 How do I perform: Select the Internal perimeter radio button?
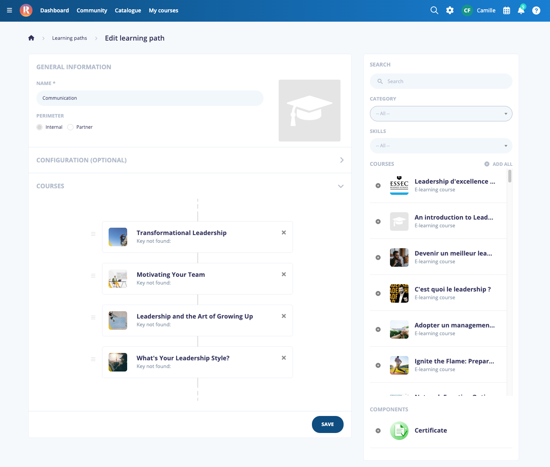[x=39, y=127]
